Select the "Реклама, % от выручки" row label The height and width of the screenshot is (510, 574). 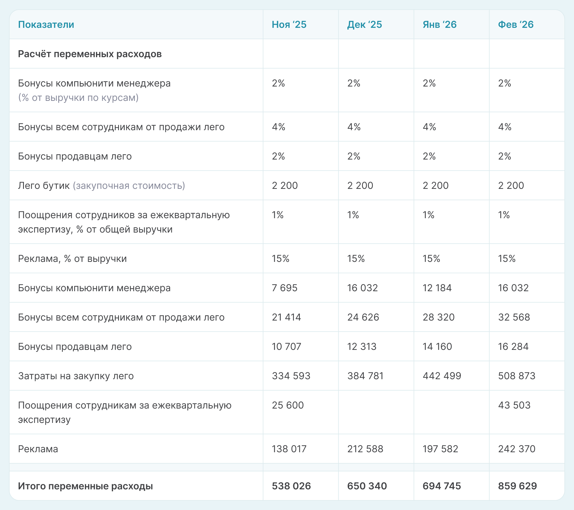coord(72,259)
